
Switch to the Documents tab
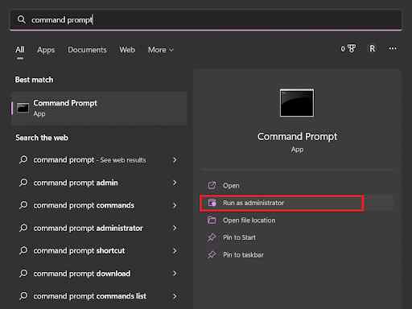[87, 50]
